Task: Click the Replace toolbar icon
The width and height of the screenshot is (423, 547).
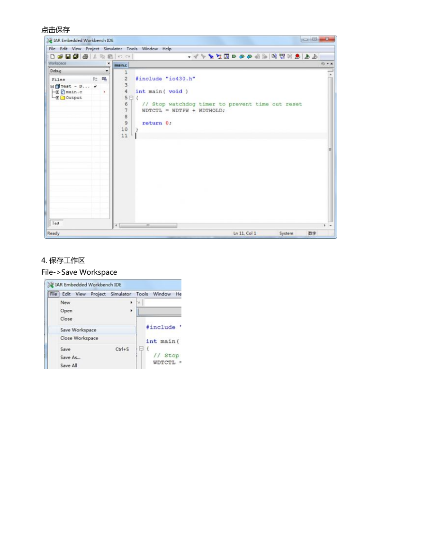Action: 219,56
